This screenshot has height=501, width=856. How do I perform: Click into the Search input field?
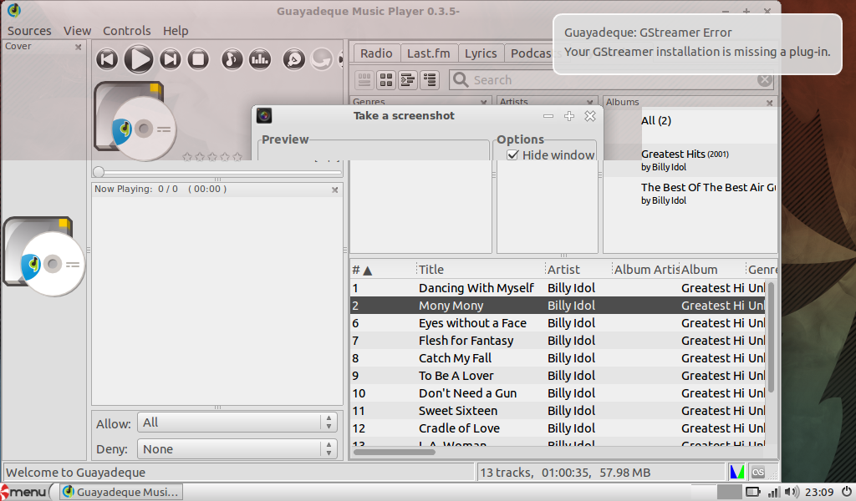tap(611, 79)
